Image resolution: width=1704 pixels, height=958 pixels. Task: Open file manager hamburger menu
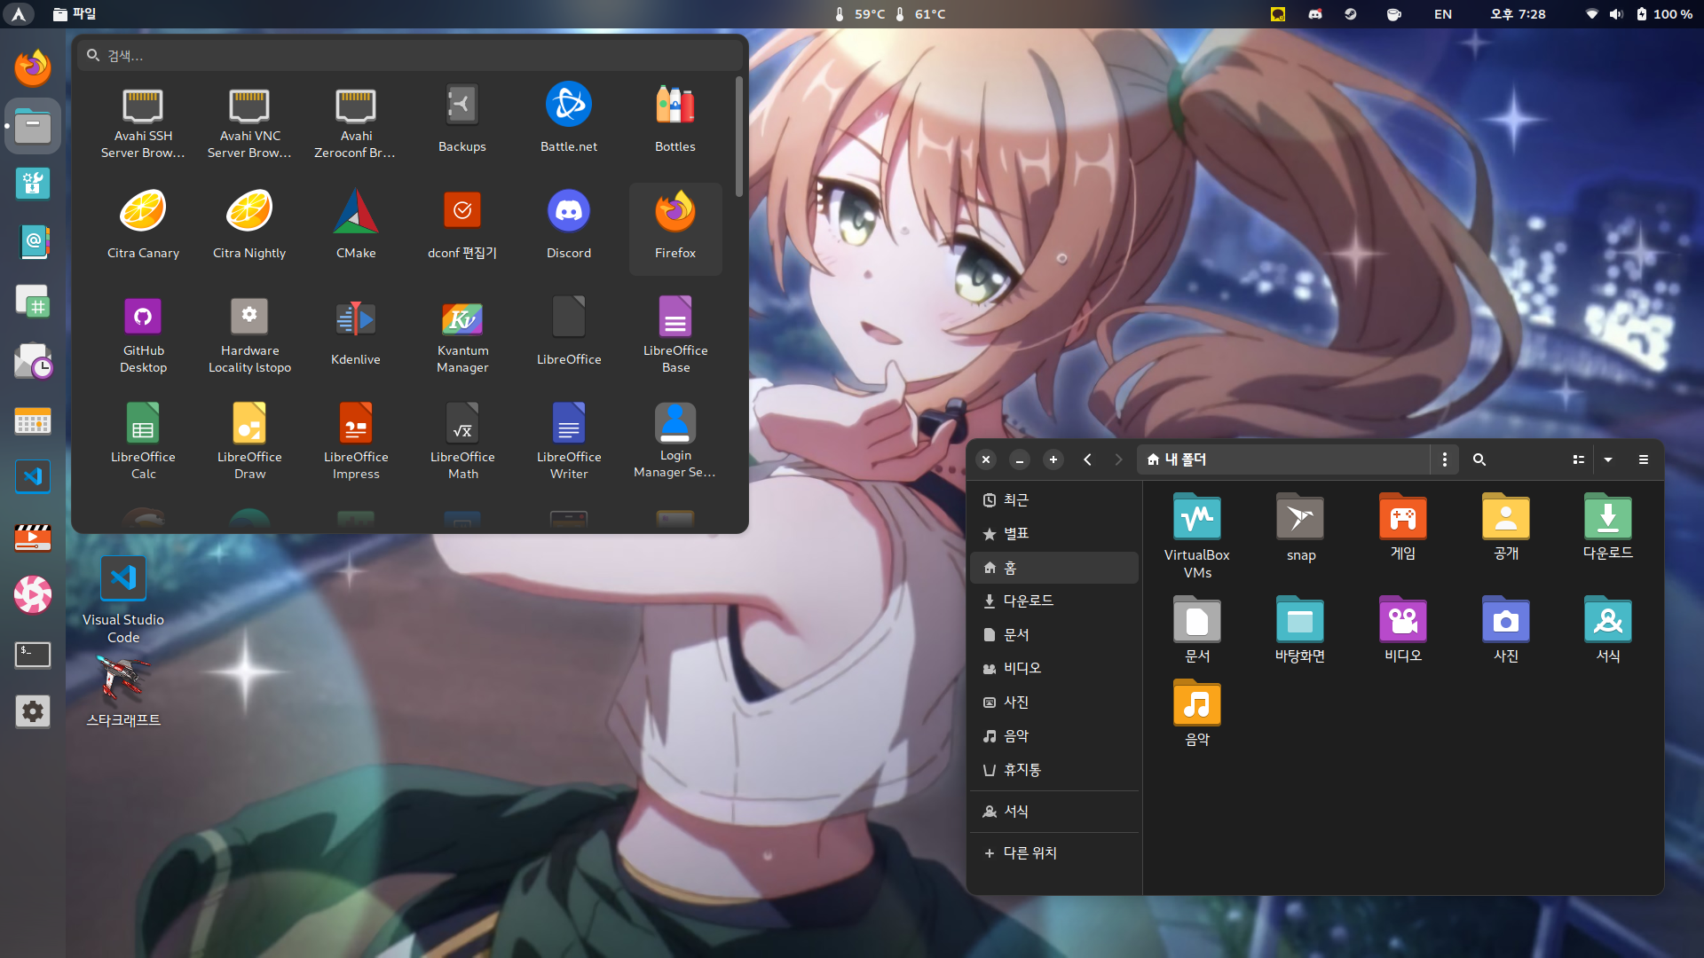coord(1644,459)
